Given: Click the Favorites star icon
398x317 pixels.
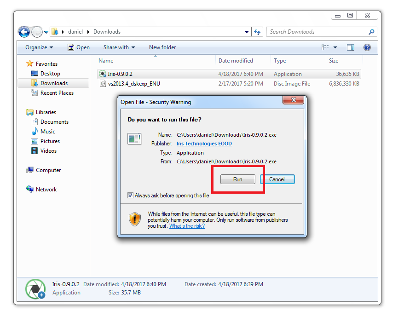Looking at the screenshot, I should pyautogui.click(x=30, y=63).
